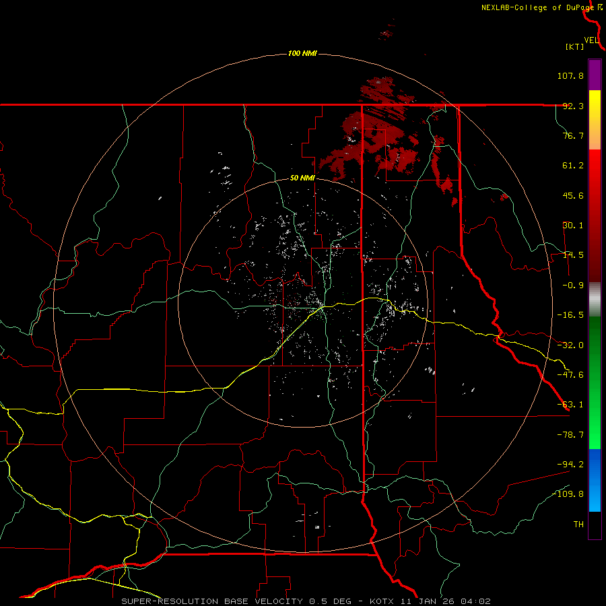Click the 92.3 velocity scale value
This screenshot has width=606, height=606.
[x=573, y=106]
